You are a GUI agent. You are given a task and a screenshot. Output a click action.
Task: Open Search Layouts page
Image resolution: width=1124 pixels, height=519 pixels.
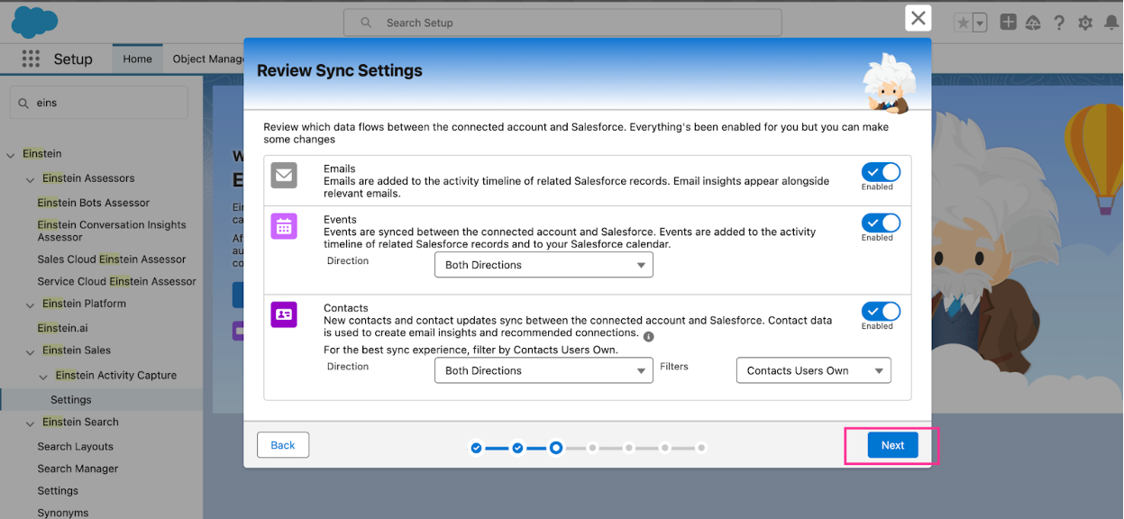75,446
